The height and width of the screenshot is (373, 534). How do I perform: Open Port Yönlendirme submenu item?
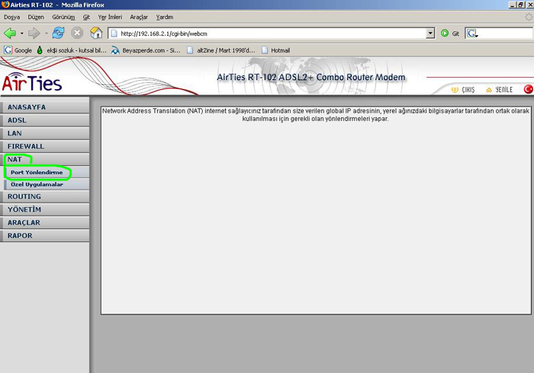(x=47, y=172)
